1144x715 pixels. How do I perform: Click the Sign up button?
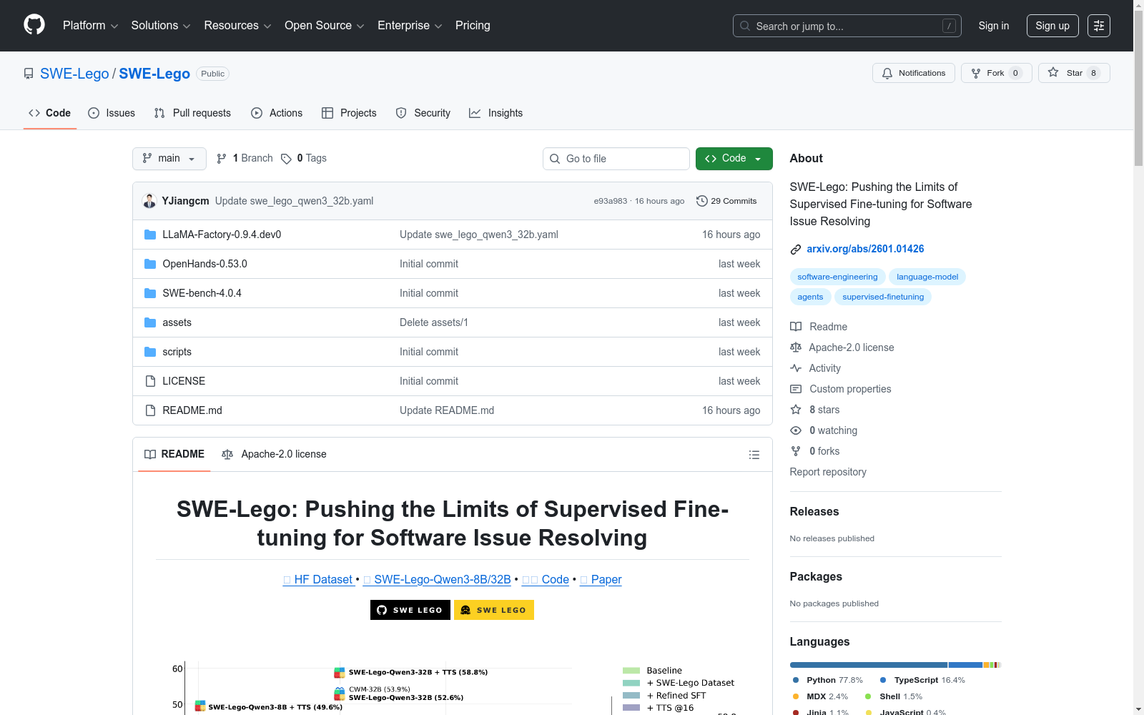pyautogui.click(x=1052, y=26)
